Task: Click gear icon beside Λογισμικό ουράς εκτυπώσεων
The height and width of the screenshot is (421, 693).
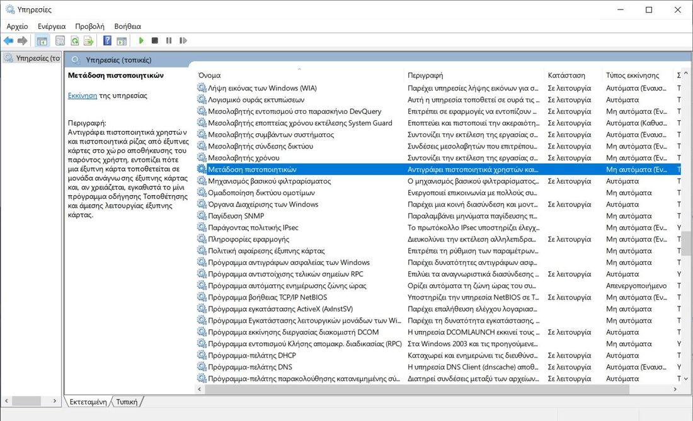Action: (202, 99)
